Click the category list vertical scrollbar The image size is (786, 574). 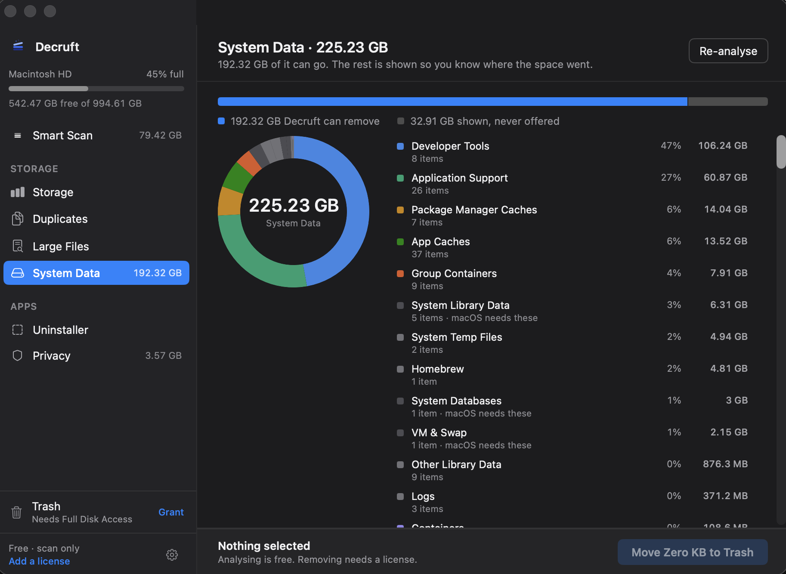point(781,152)
